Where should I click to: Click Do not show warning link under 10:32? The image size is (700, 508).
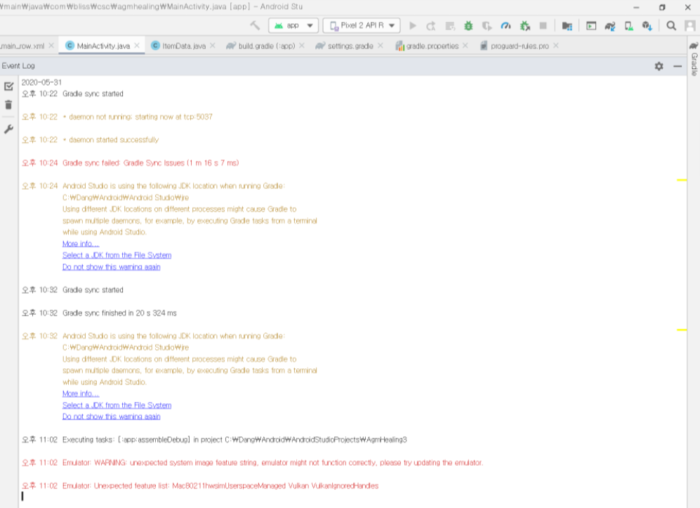112,417
